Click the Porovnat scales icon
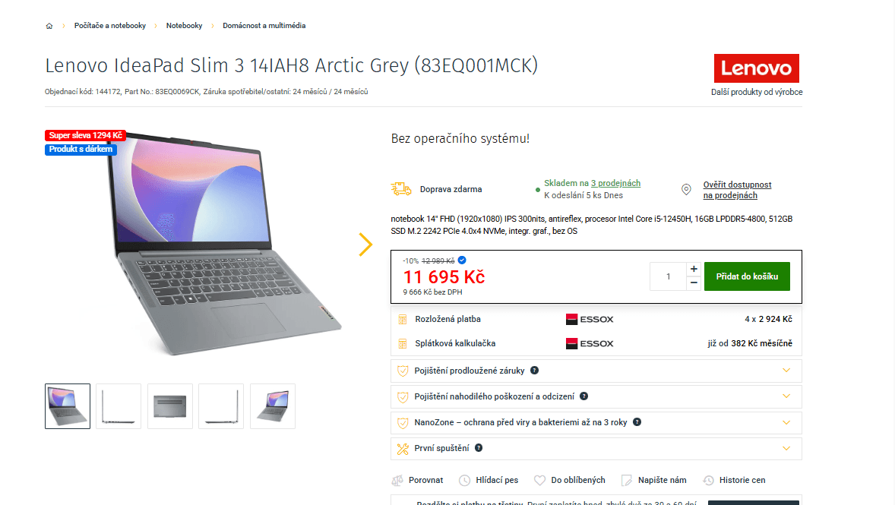The width and height of the screenshot is (895, 505). pyautogui.click(x=397, y=481)
